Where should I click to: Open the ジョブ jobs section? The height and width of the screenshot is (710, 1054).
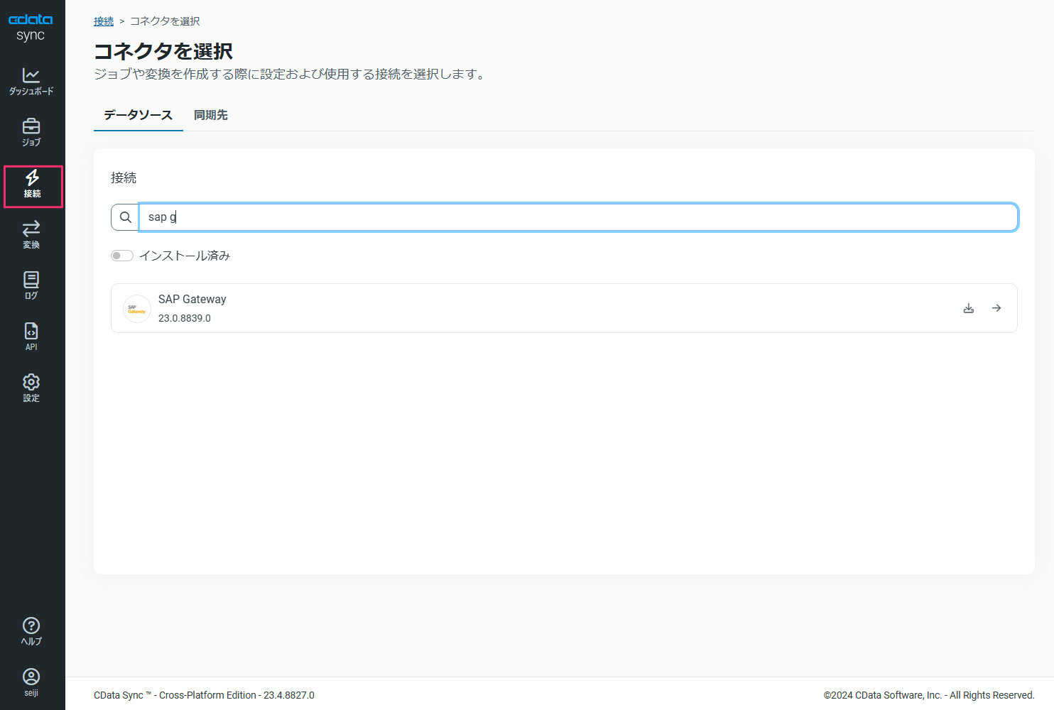tap(31, 133)
